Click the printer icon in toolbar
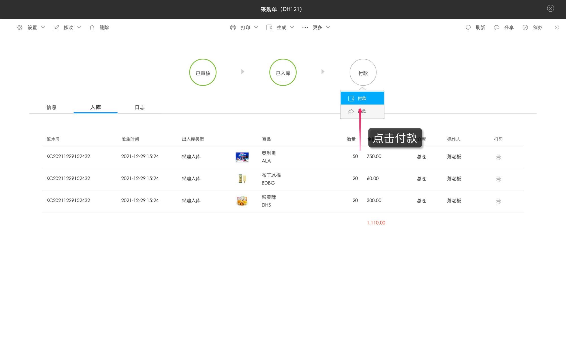 233,27
